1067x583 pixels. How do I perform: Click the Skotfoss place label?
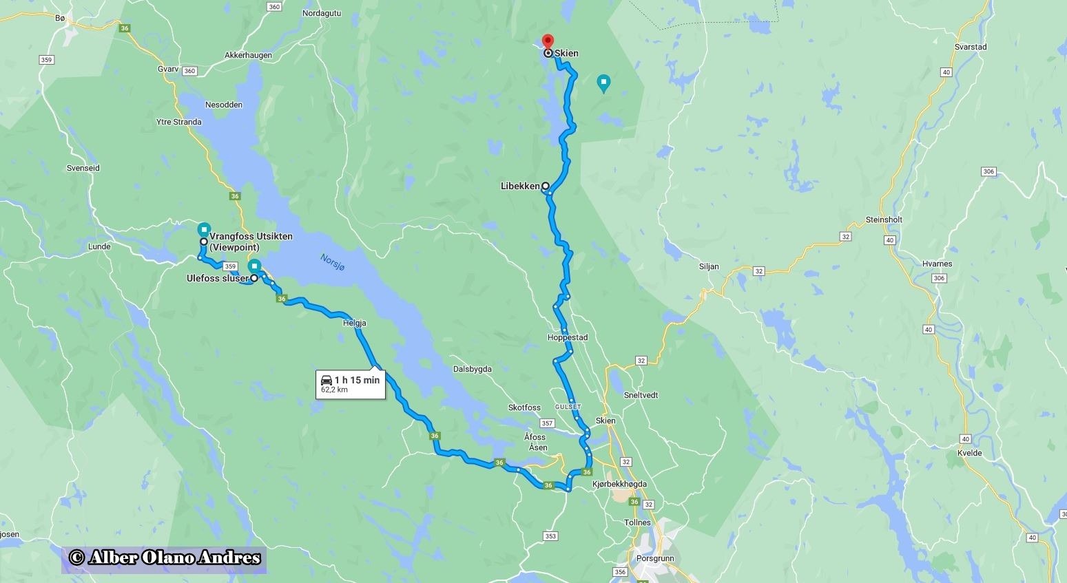[524, 407]
